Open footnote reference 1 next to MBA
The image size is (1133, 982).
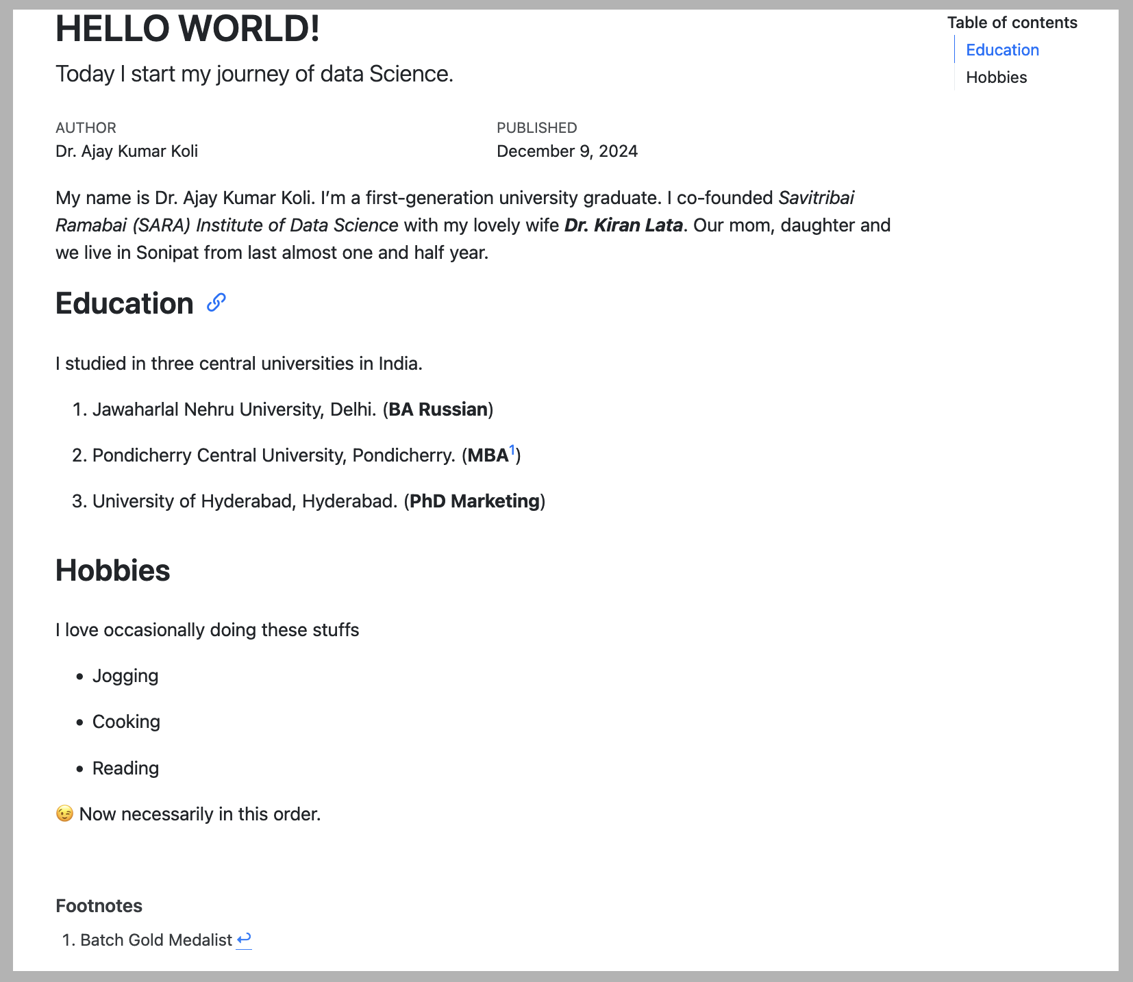coord(512,451)
